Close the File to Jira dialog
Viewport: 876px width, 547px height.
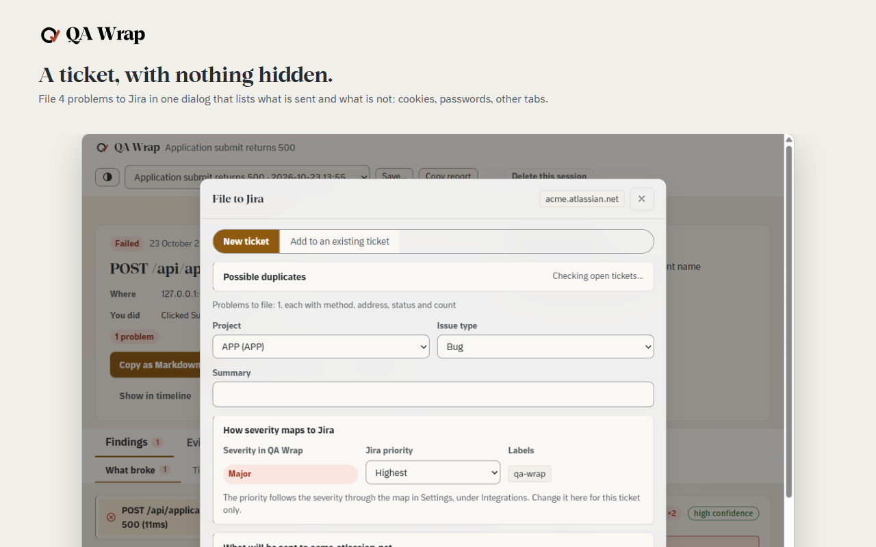pos(642,199)
